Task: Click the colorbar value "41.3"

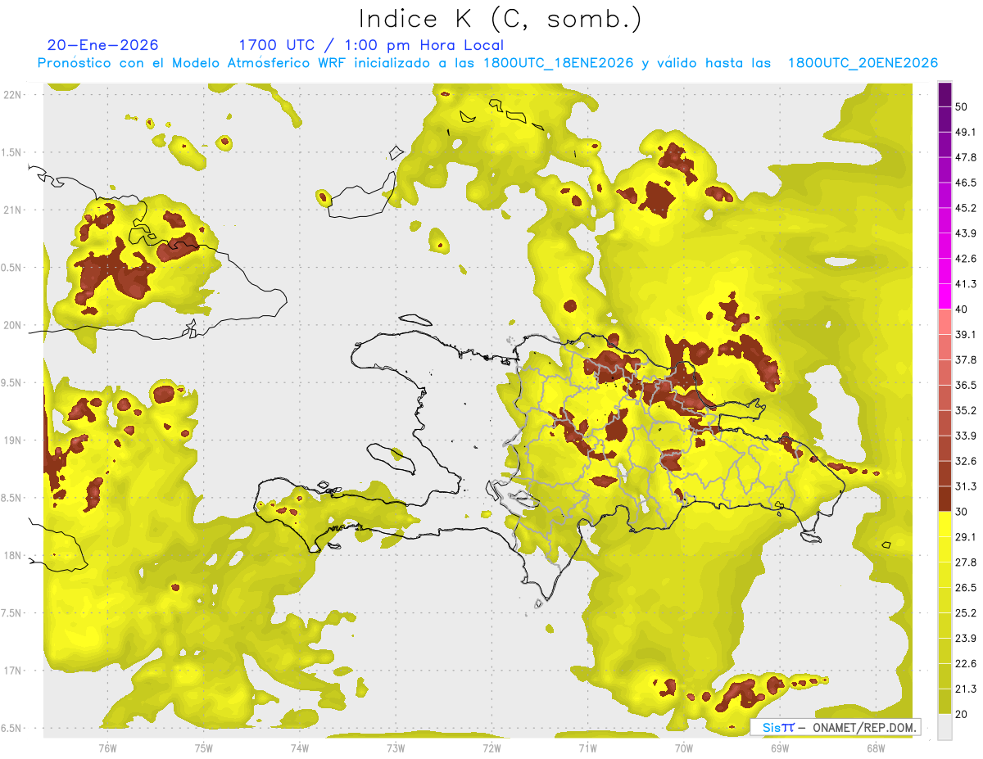Action: tap(966, 284)
